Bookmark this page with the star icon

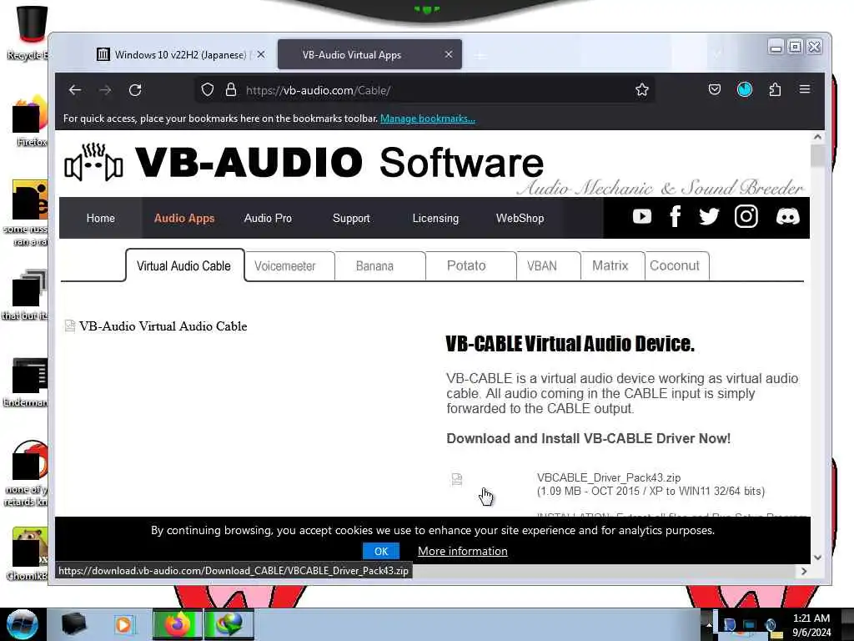(642, 90)
